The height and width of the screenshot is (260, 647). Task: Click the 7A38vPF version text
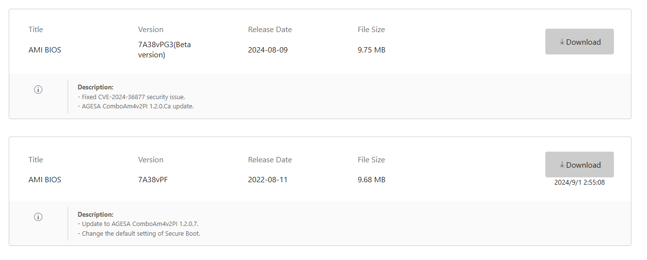click(153, 180)
